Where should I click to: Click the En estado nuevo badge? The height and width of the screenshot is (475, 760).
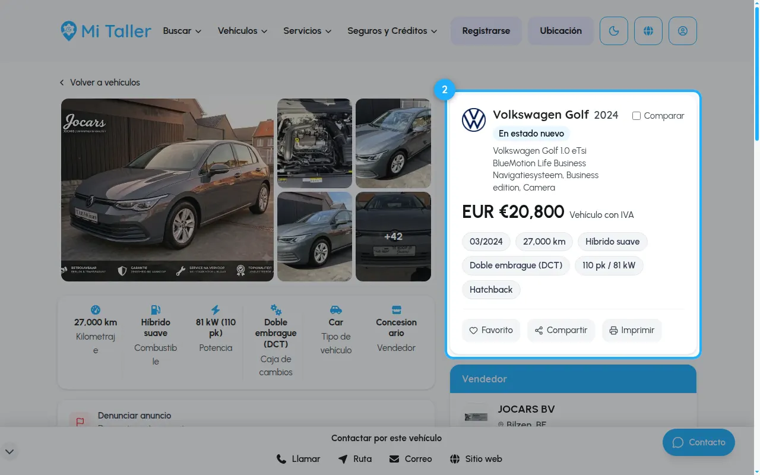pos(531,134)
